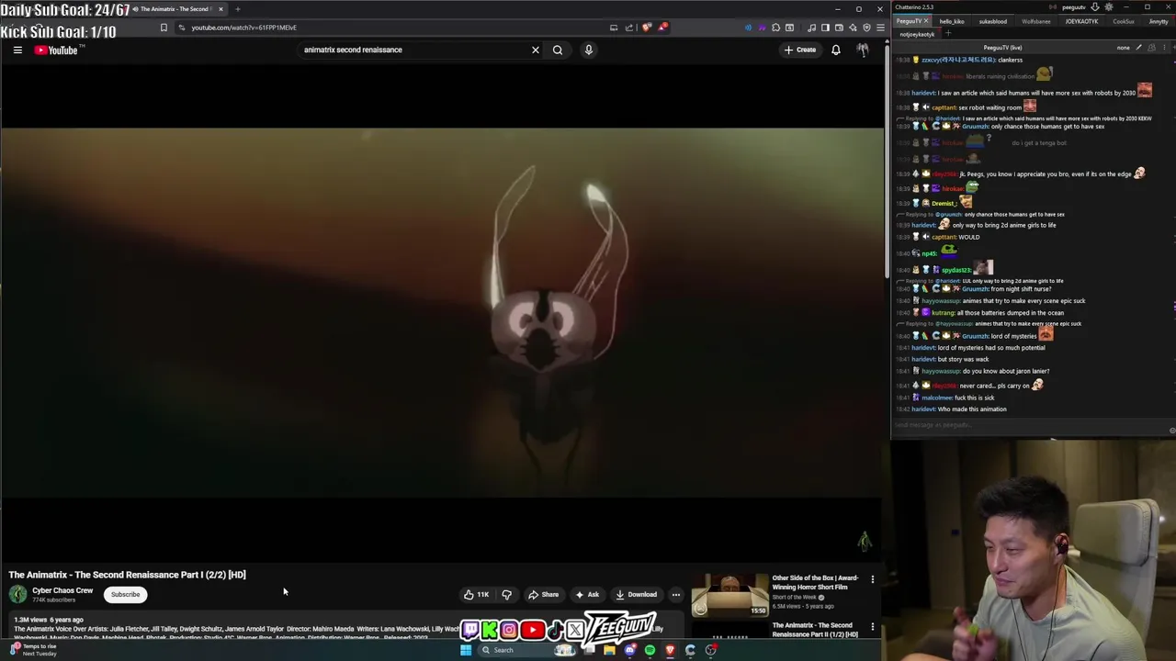Edit the search box containing animatrix second renaissance
The height and width of the screenshot is (661, 1176).
click(413, 50)
